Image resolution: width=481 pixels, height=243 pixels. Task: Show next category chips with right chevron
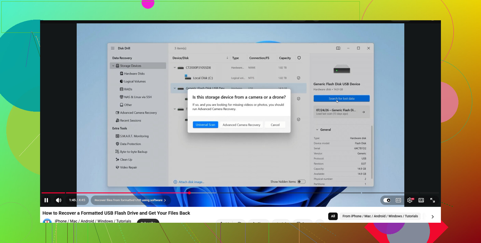coord(432,216)
